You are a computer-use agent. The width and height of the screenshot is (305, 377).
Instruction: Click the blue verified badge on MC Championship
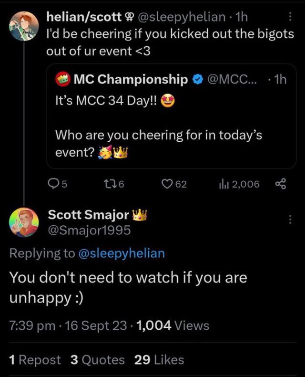pyautogui.click(x=198, y=79)
